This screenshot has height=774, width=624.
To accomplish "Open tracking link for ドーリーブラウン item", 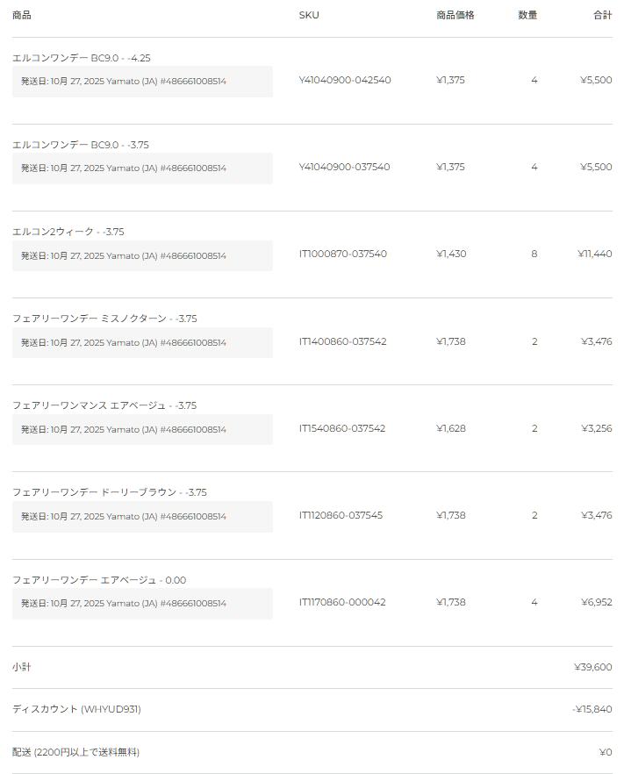I will pos(193,516).
